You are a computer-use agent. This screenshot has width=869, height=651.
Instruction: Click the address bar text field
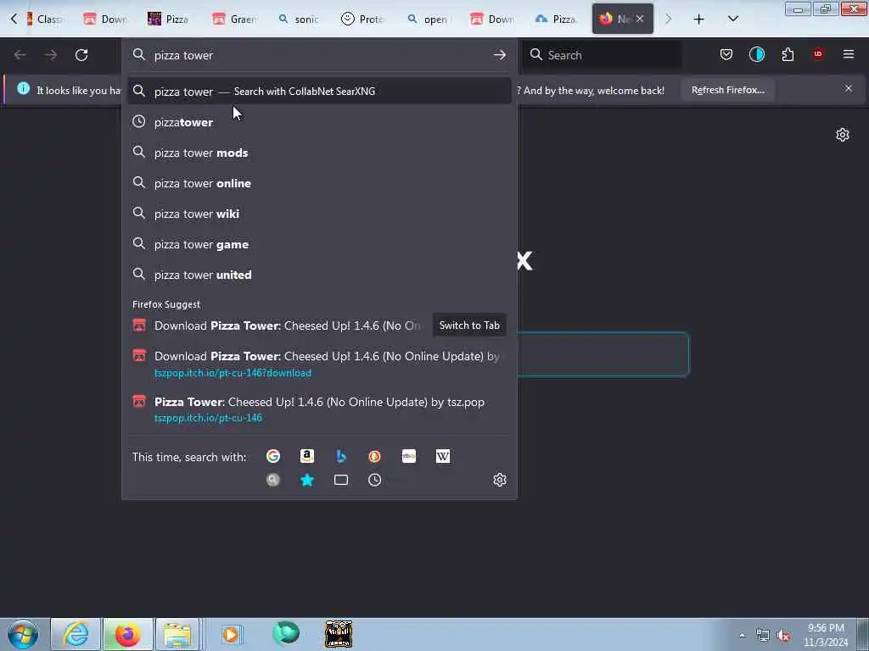coord(319,55)
